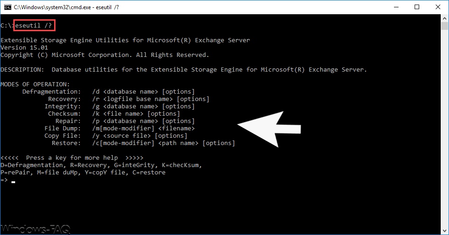Minimize the command prompt window
Screen dimensions: 449x235
pyautogui.click(x=396, y=7)
